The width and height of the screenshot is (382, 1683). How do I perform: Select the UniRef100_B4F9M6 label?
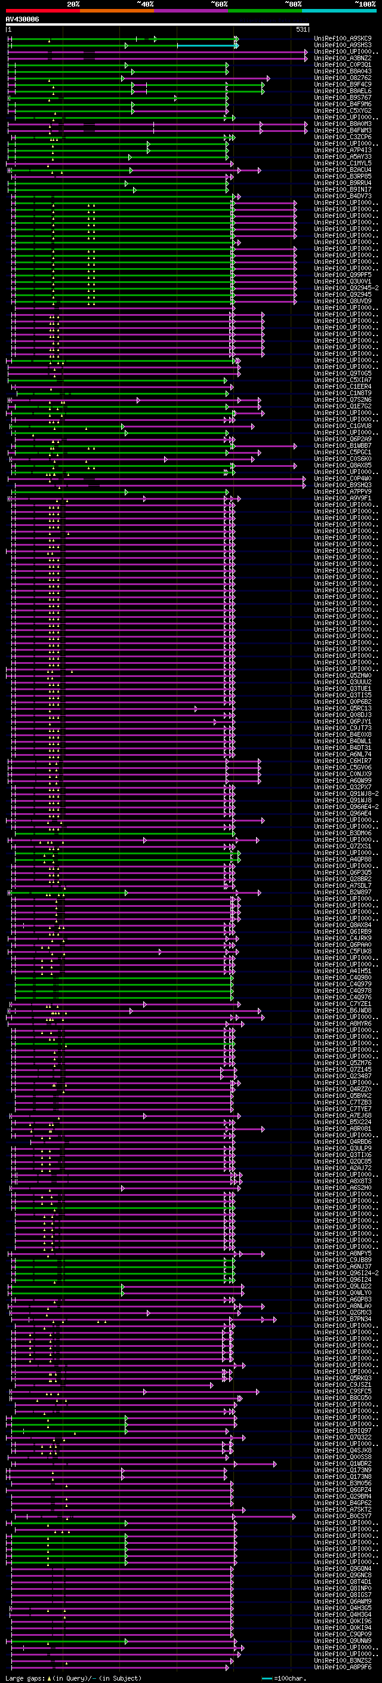[342, 104]
